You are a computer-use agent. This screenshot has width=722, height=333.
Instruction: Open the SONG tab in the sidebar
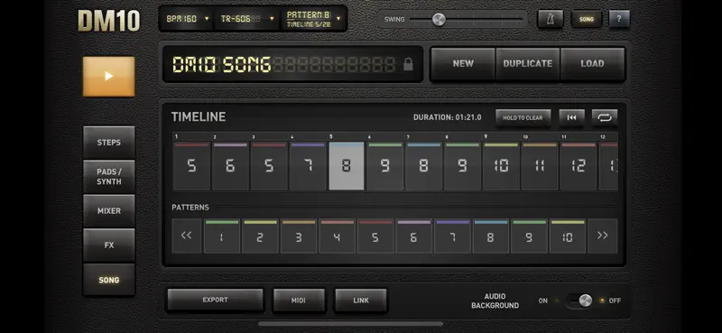click(109, 280)
